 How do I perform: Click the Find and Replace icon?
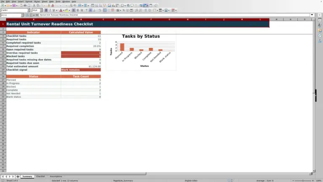[71, 5]
